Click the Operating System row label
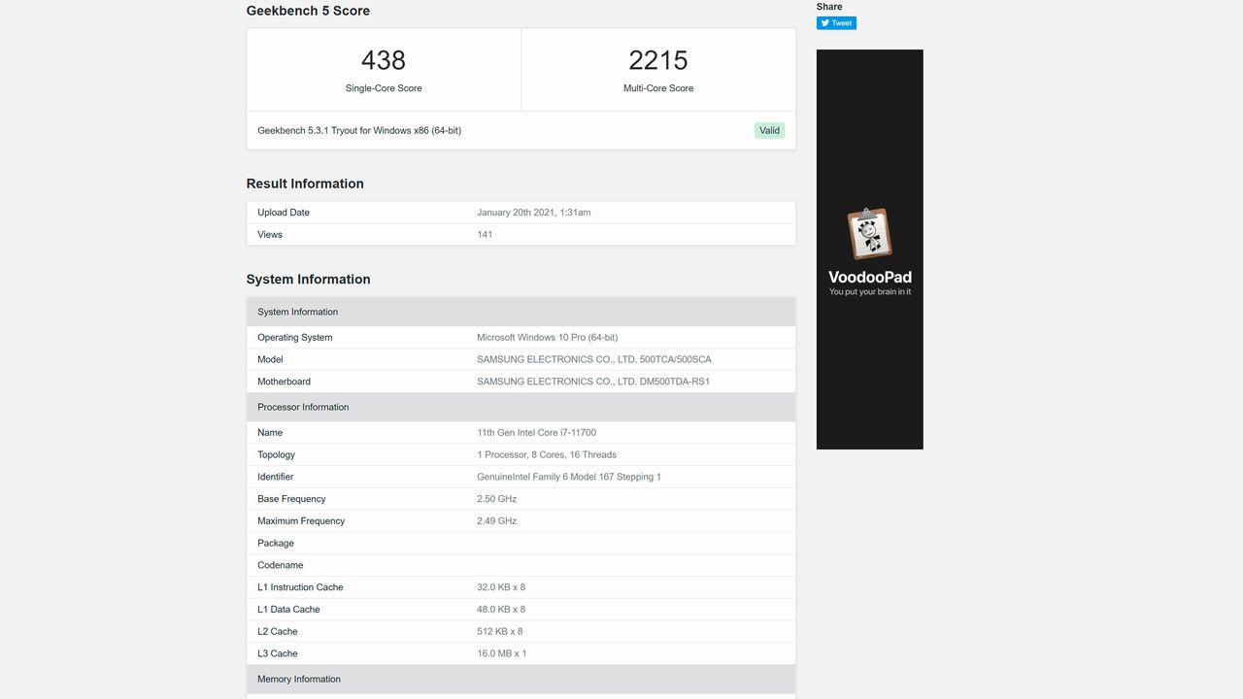 [x=295, y=338]
